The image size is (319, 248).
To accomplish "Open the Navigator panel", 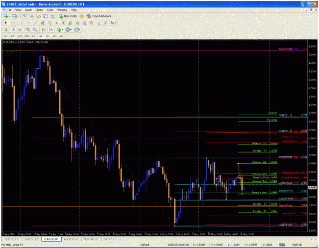I will pos(39,16).
